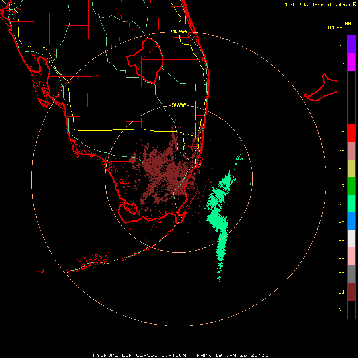This screenshot has width=358, height=358.
Task: Select the GC gray legend swatch
Action: tap(351, 274)
